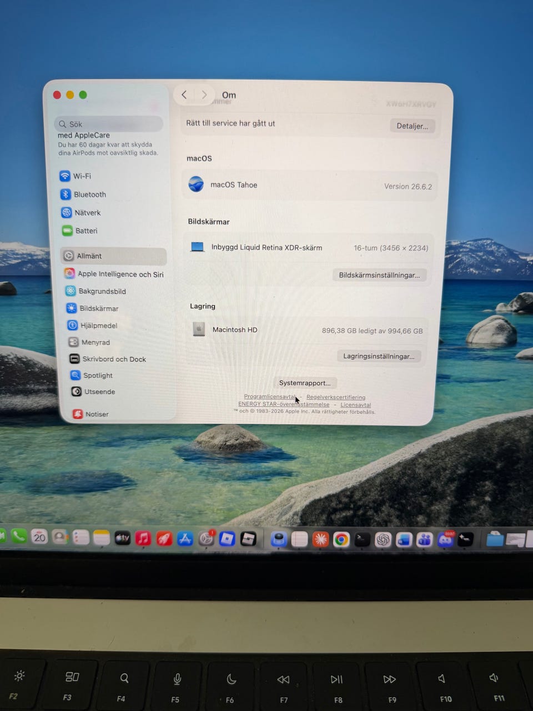Launch Roblox from the Dock
This screenshot has width=533, height=711.
pos(227,538)
